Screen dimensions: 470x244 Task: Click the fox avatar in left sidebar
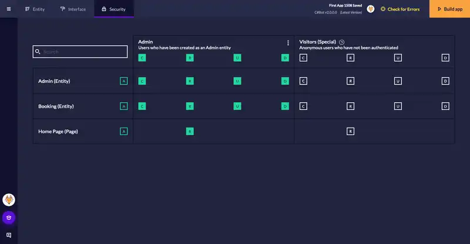click(x=9, y=200)
